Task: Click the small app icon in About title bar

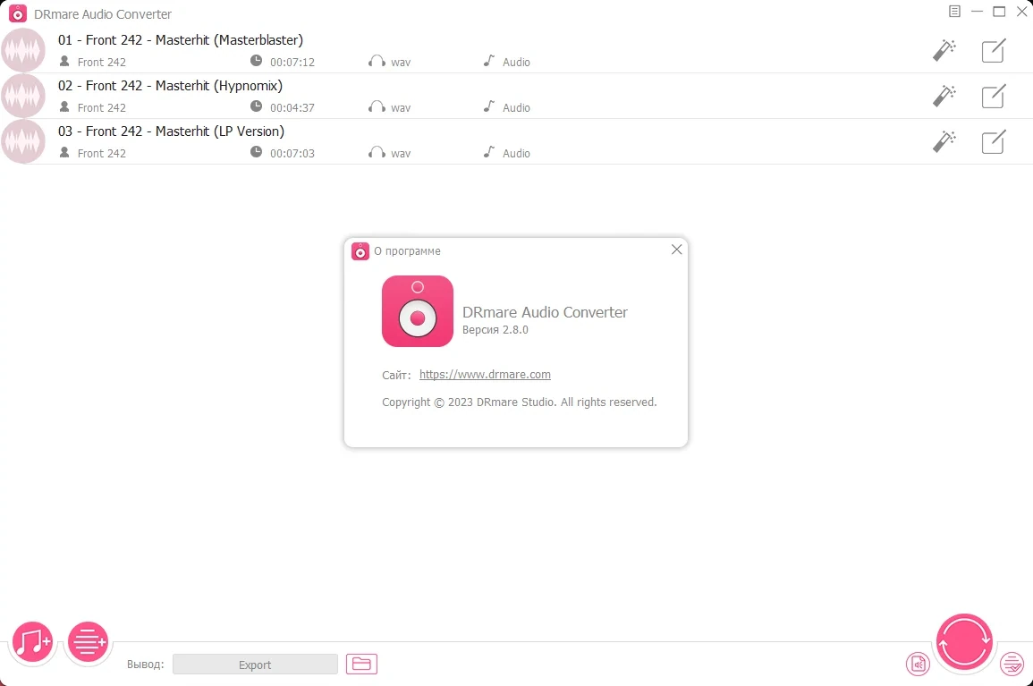Action: click(x=360, y=251)
